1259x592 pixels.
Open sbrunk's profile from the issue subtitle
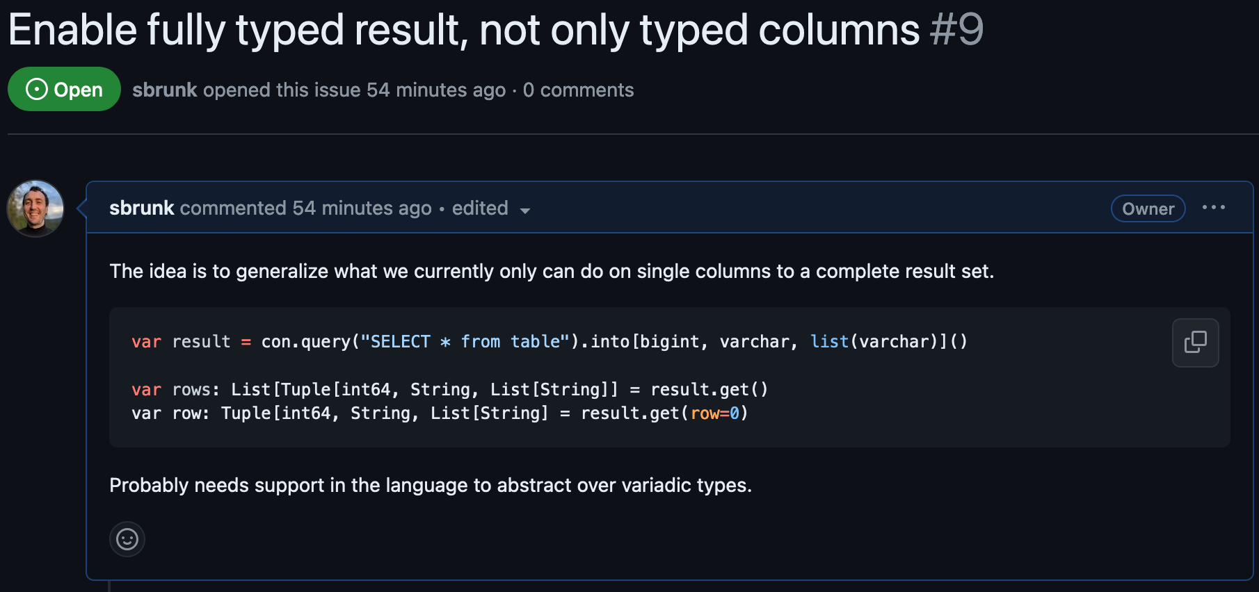click(x=165, y=90)
